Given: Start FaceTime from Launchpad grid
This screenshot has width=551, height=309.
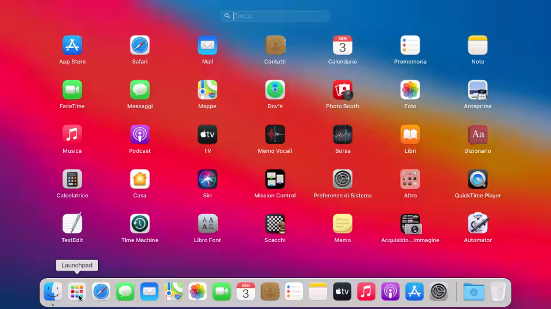Looking at the screenshot, I should coord(72,90).
